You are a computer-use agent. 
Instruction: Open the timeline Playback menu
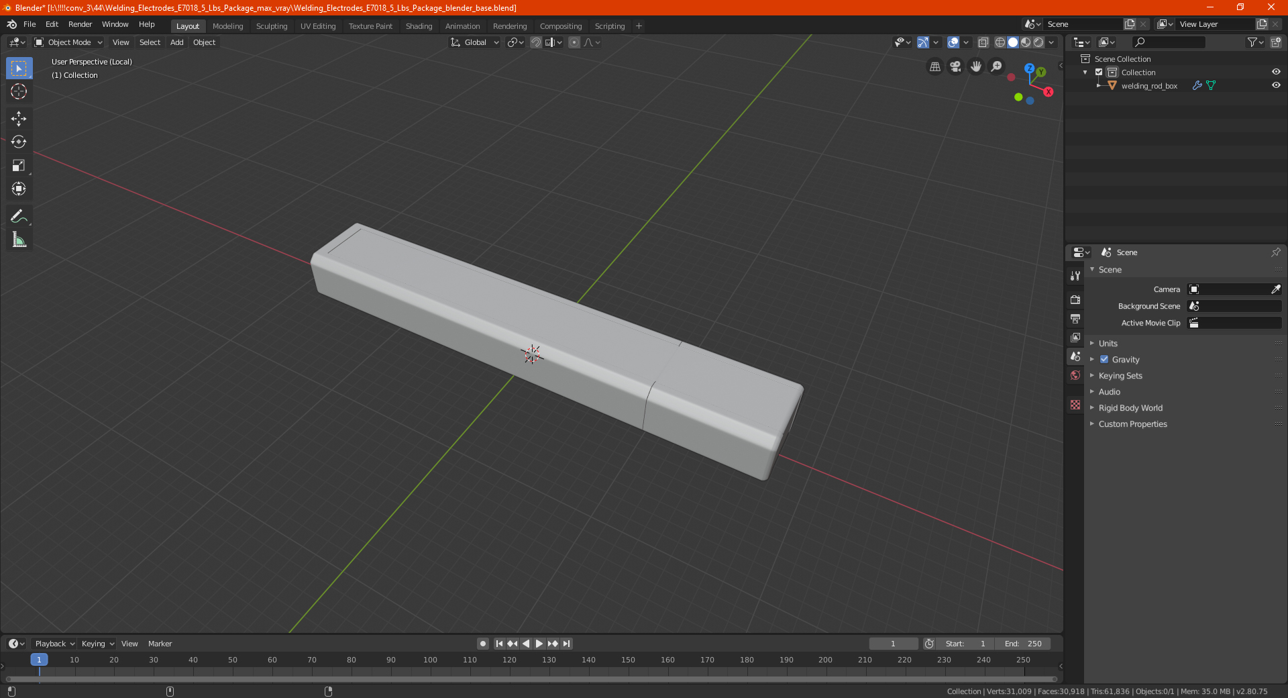(x=54, y=644)
